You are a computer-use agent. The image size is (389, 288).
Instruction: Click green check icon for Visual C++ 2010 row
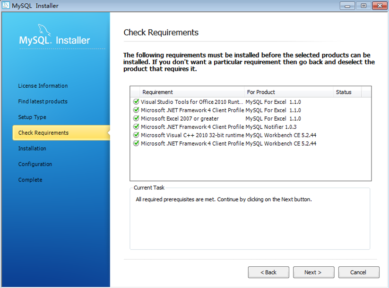[136, 135]
